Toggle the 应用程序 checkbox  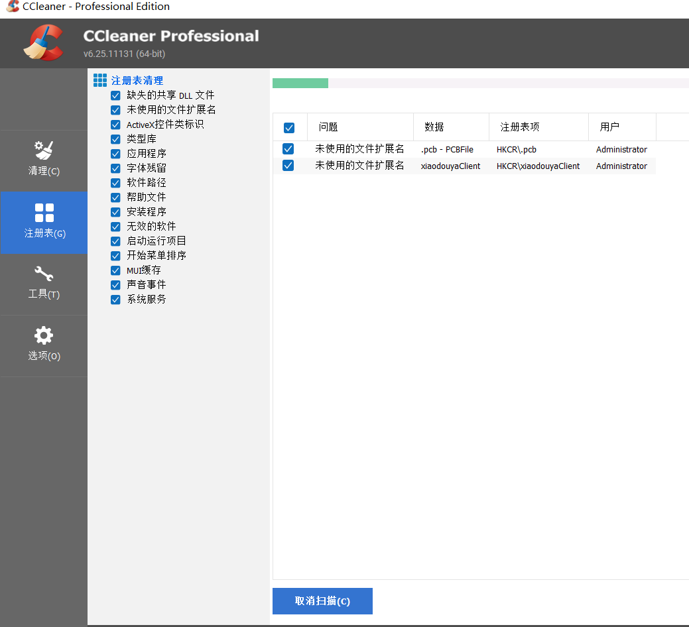pos(115,154)
